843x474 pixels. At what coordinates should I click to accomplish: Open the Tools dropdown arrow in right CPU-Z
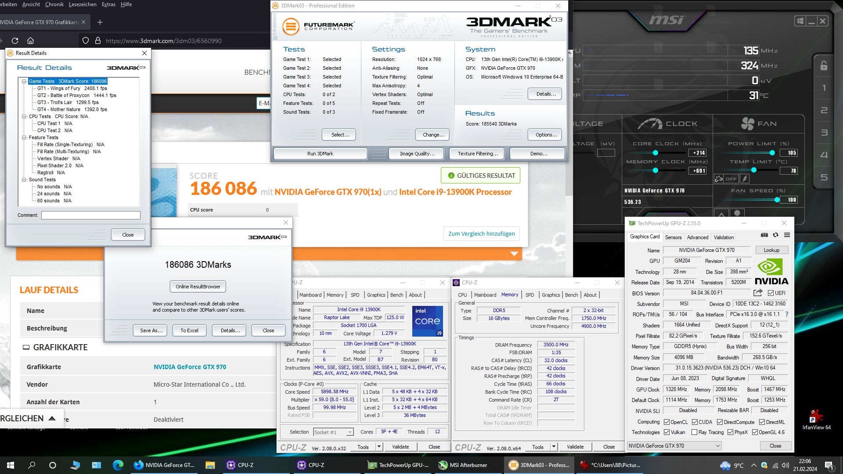click(x=554, y=447)
